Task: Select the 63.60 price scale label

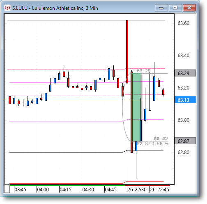Action: click(x=184, y=23)
